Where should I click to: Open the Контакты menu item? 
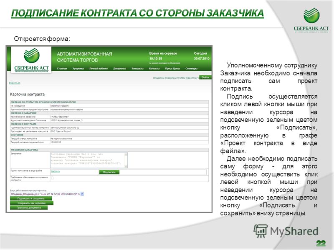click(154, 68)
